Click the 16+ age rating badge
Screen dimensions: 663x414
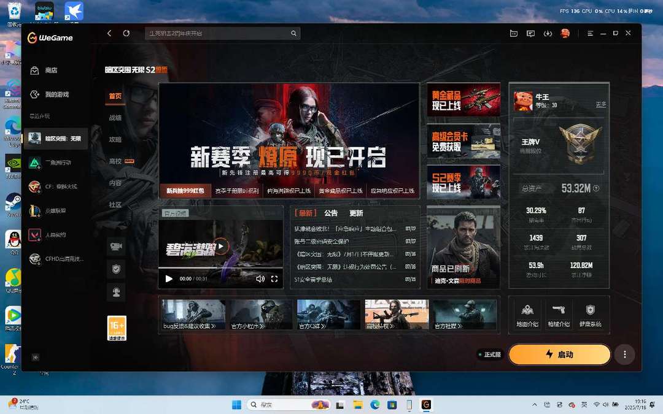click(117, 328)
